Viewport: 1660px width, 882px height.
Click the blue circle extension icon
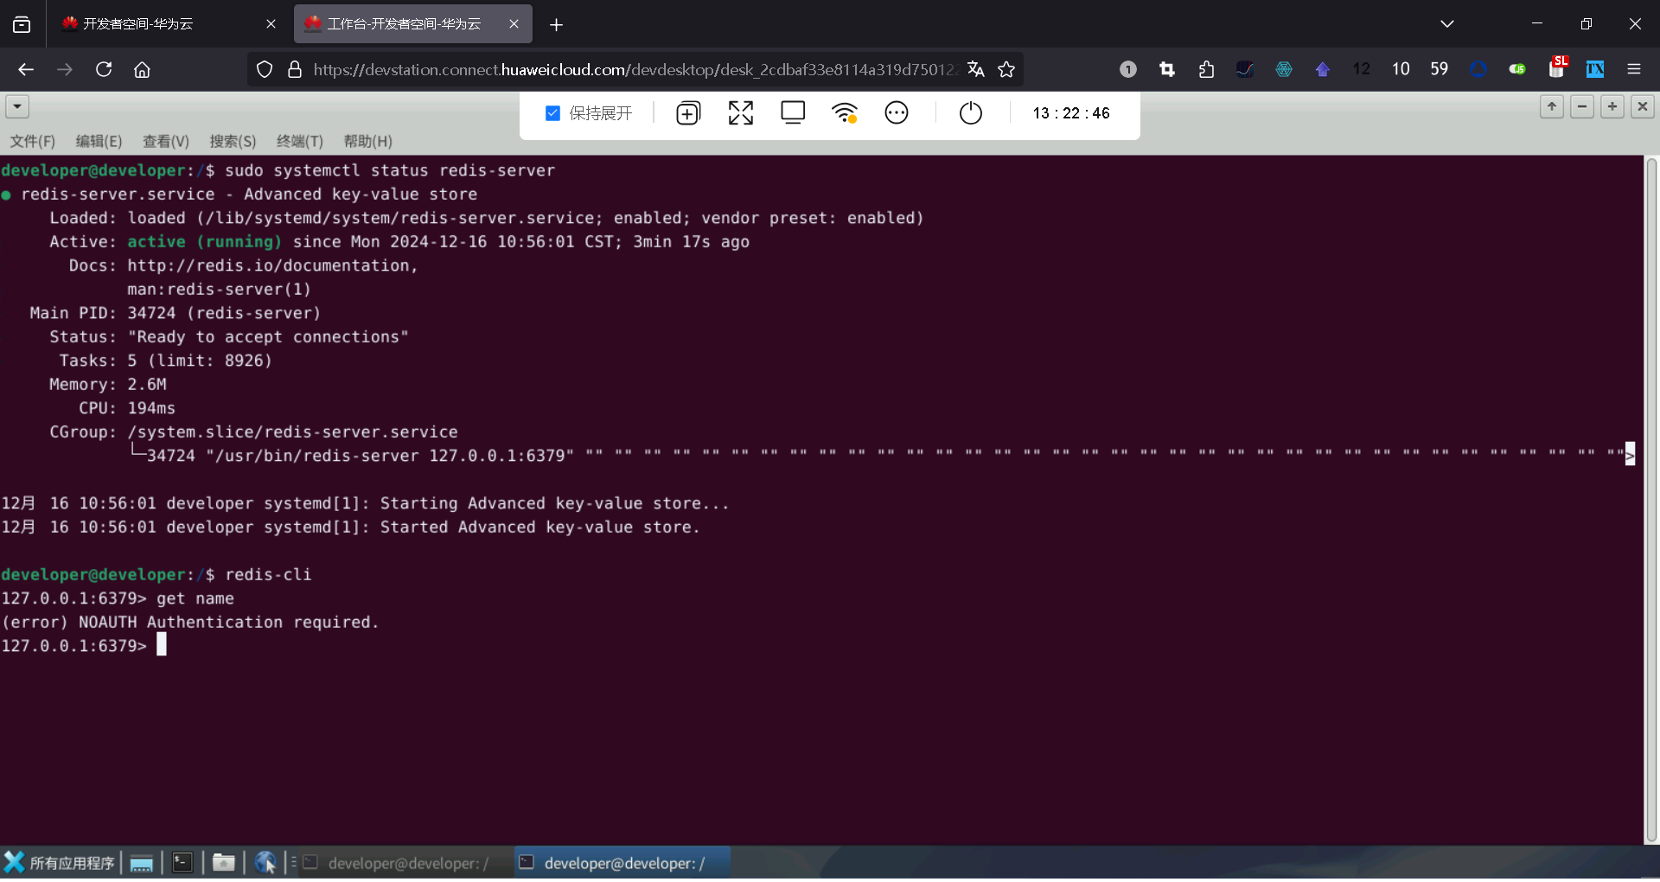[x=1478, y=69]
